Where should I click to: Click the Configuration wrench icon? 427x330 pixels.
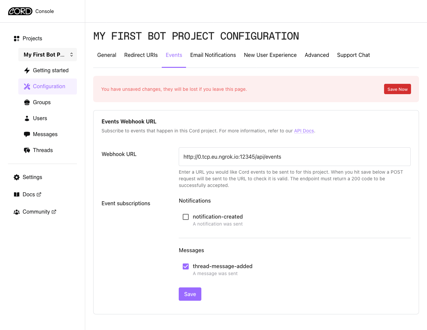point(27,86)
